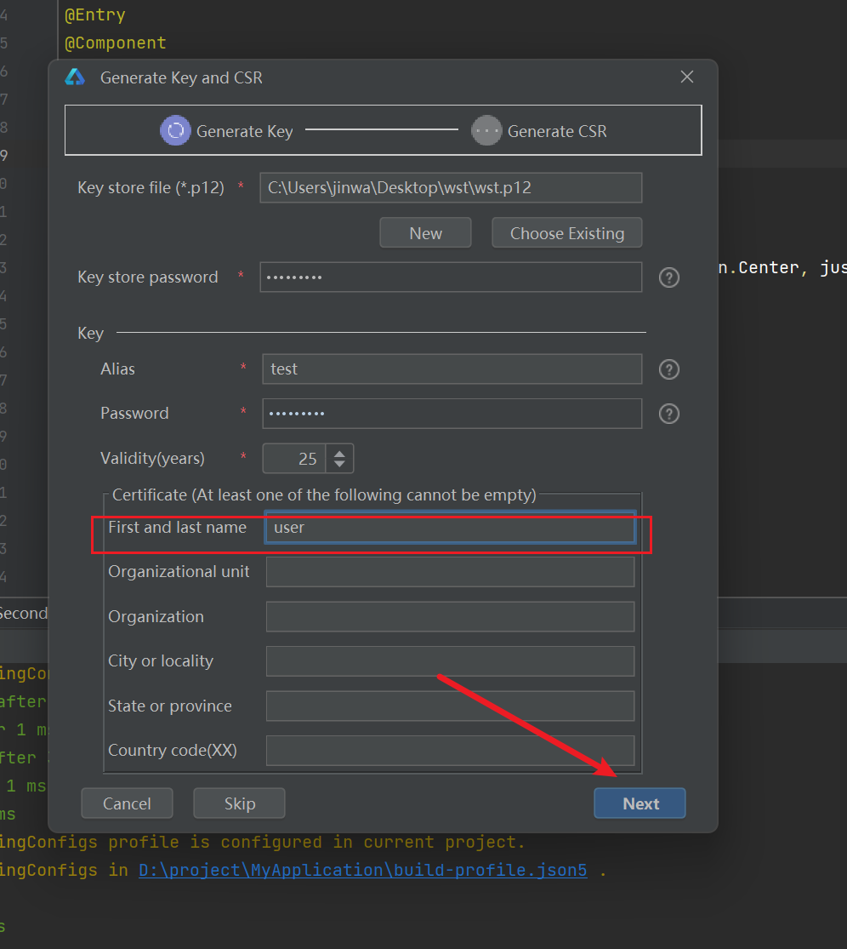Screen dimensions: 847x949
Task: Open help for key Password field
Action: (668, 414)
